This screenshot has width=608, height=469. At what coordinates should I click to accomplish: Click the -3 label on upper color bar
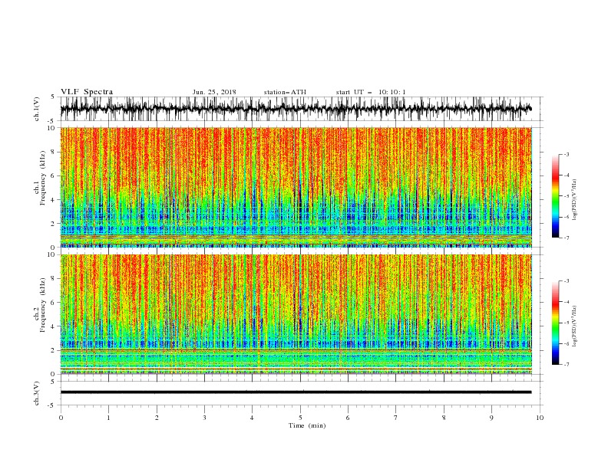point(567,154)
